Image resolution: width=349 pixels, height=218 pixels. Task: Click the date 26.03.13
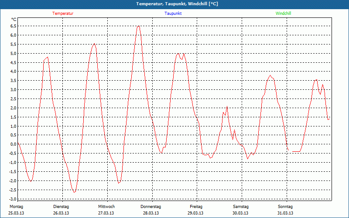tap(61, 213)
